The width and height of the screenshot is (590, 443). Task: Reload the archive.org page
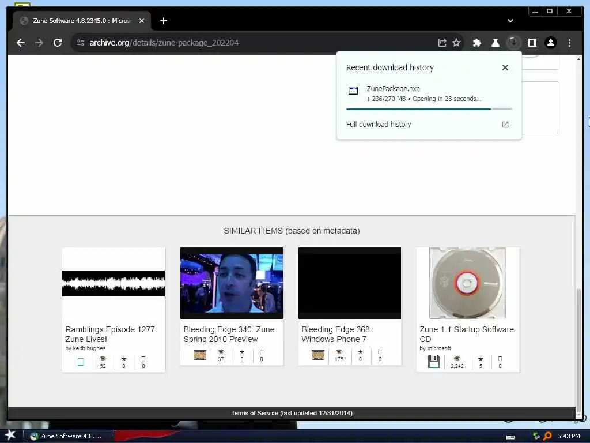pos(58,43)
